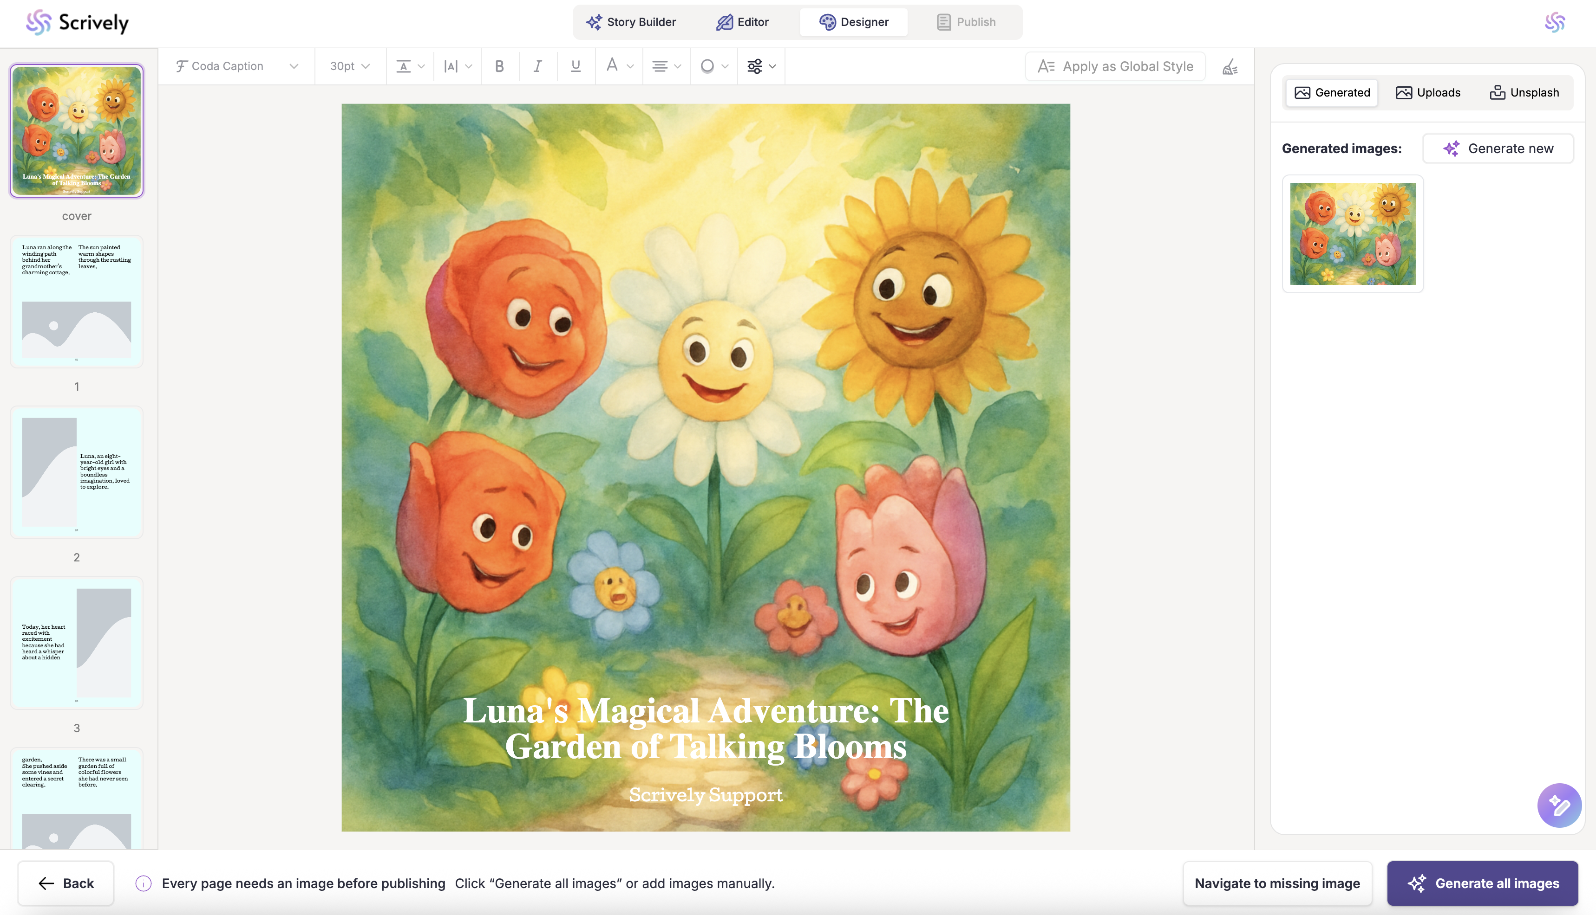
Task: Open the shadow circle effect options
Action: tap(714, 66)
